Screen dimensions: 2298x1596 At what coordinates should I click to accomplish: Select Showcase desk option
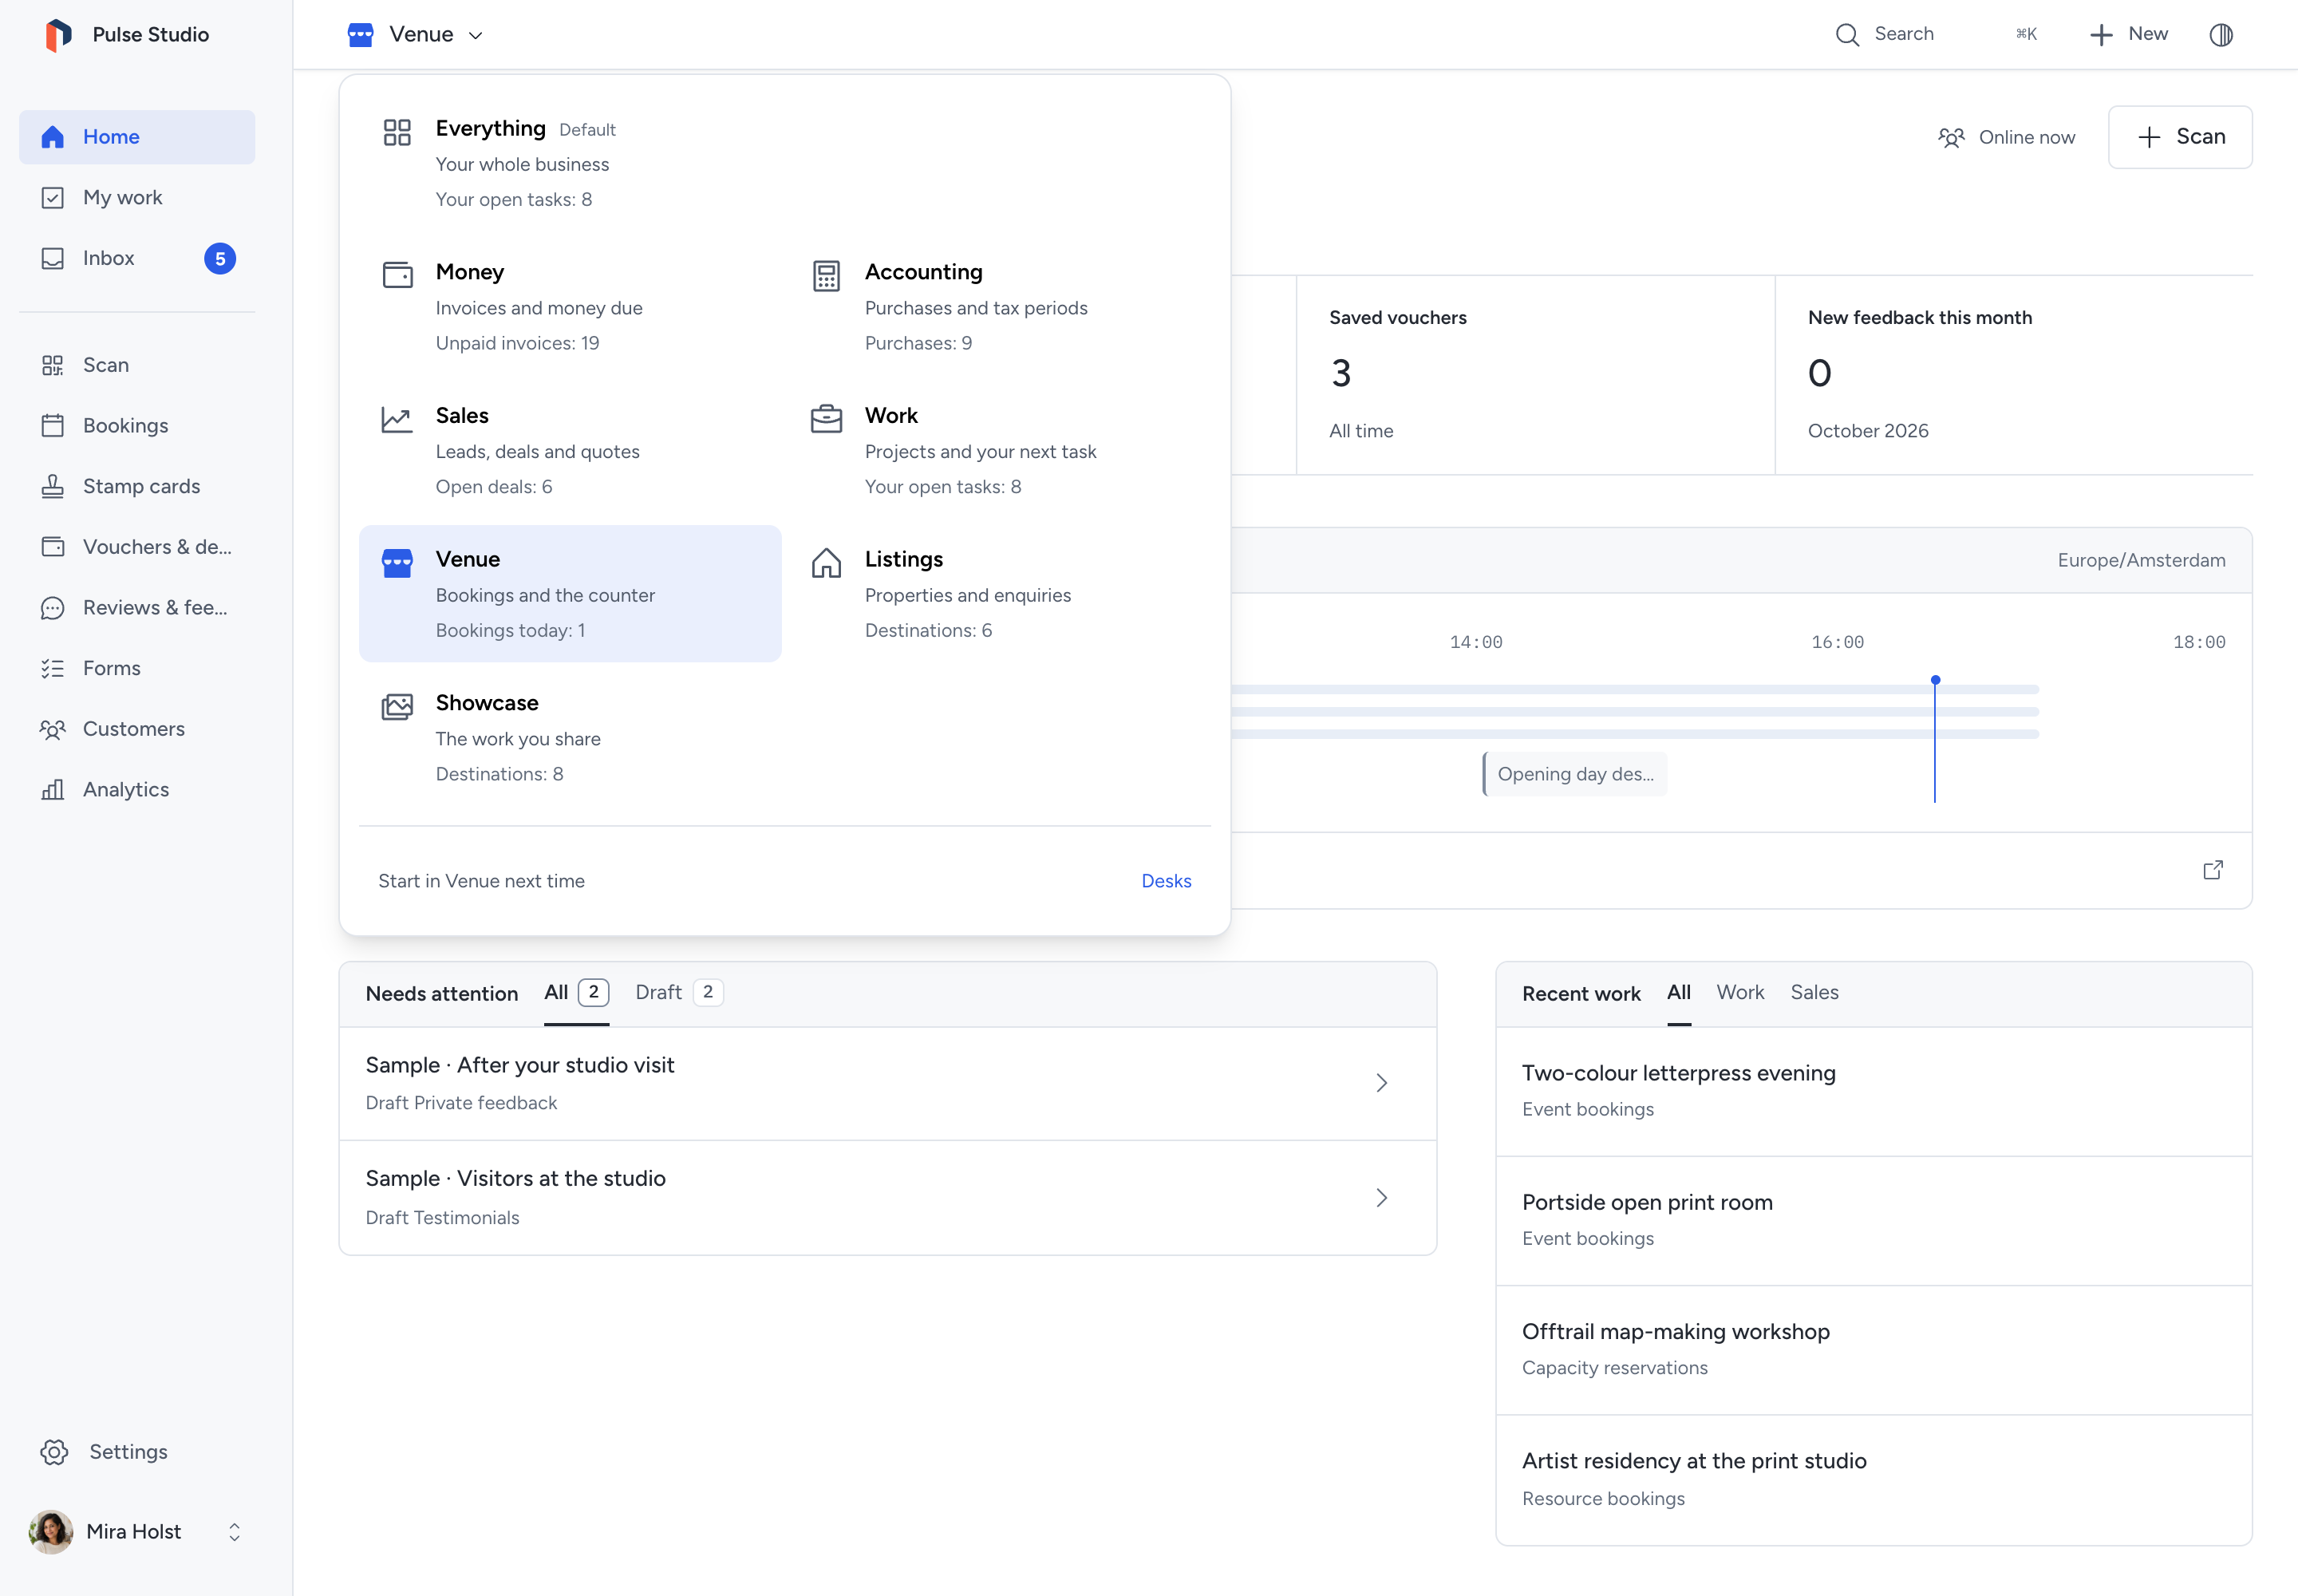coord(570,738)
